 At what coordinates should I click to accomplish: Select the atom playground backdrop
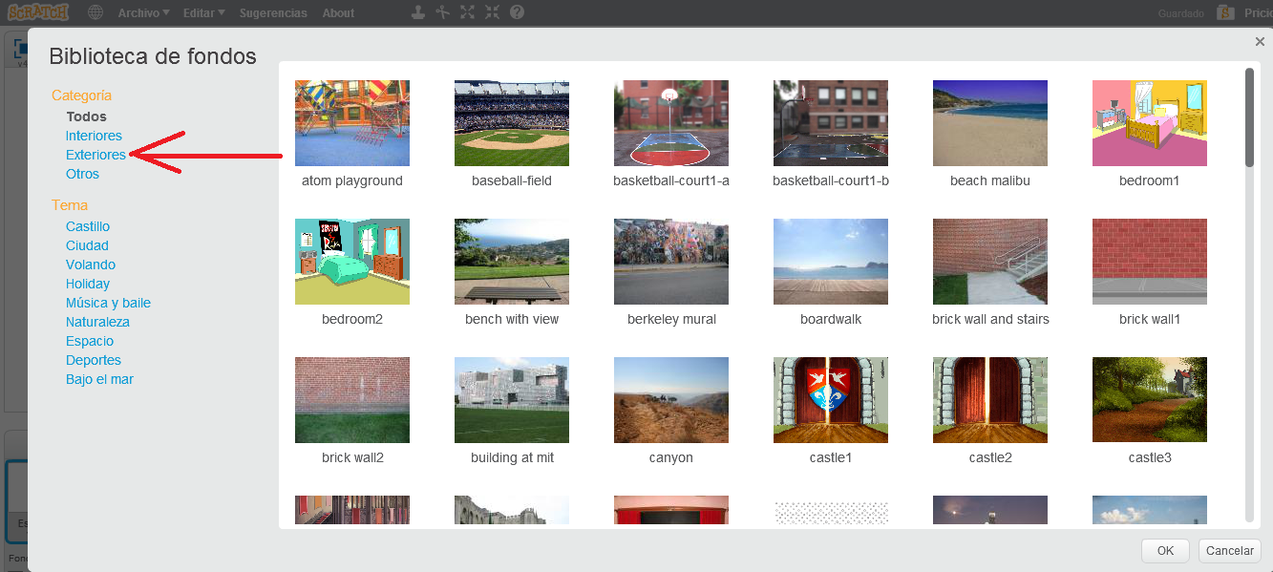coord(352,123)
